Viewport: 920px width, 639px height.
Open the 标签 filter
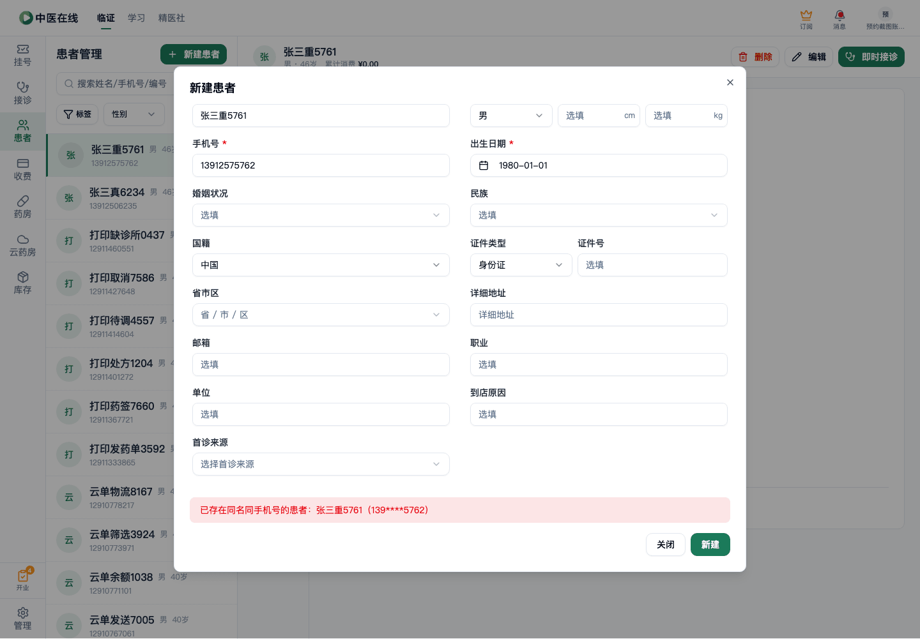coord(77,114)
